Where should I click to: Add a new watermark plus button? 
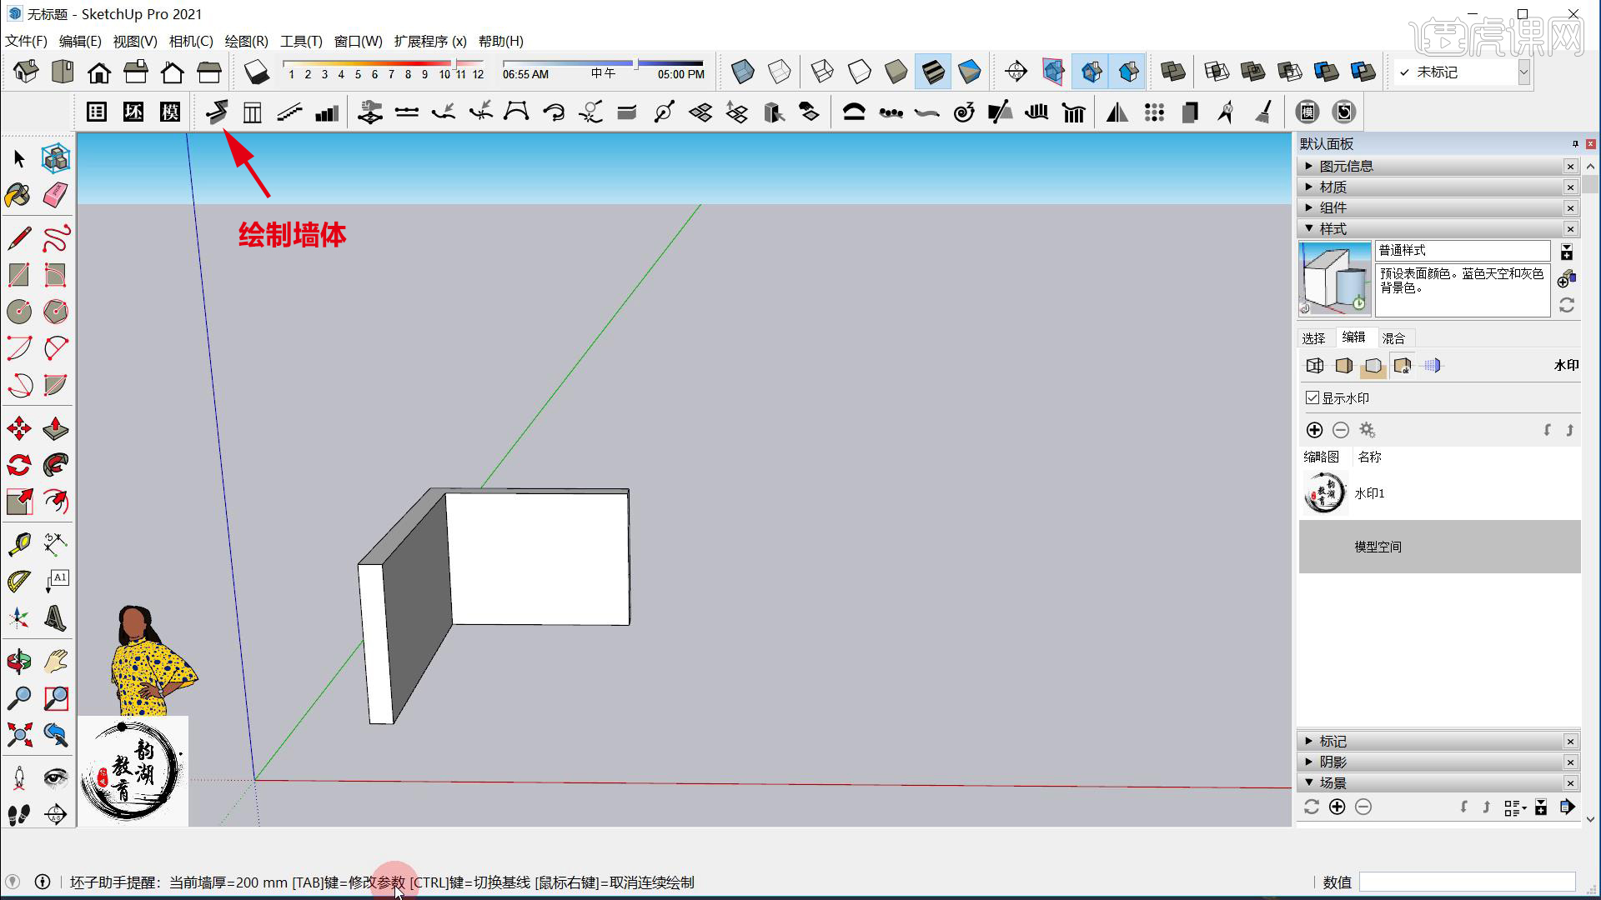pyautogui.click(x=1314, y=430)
